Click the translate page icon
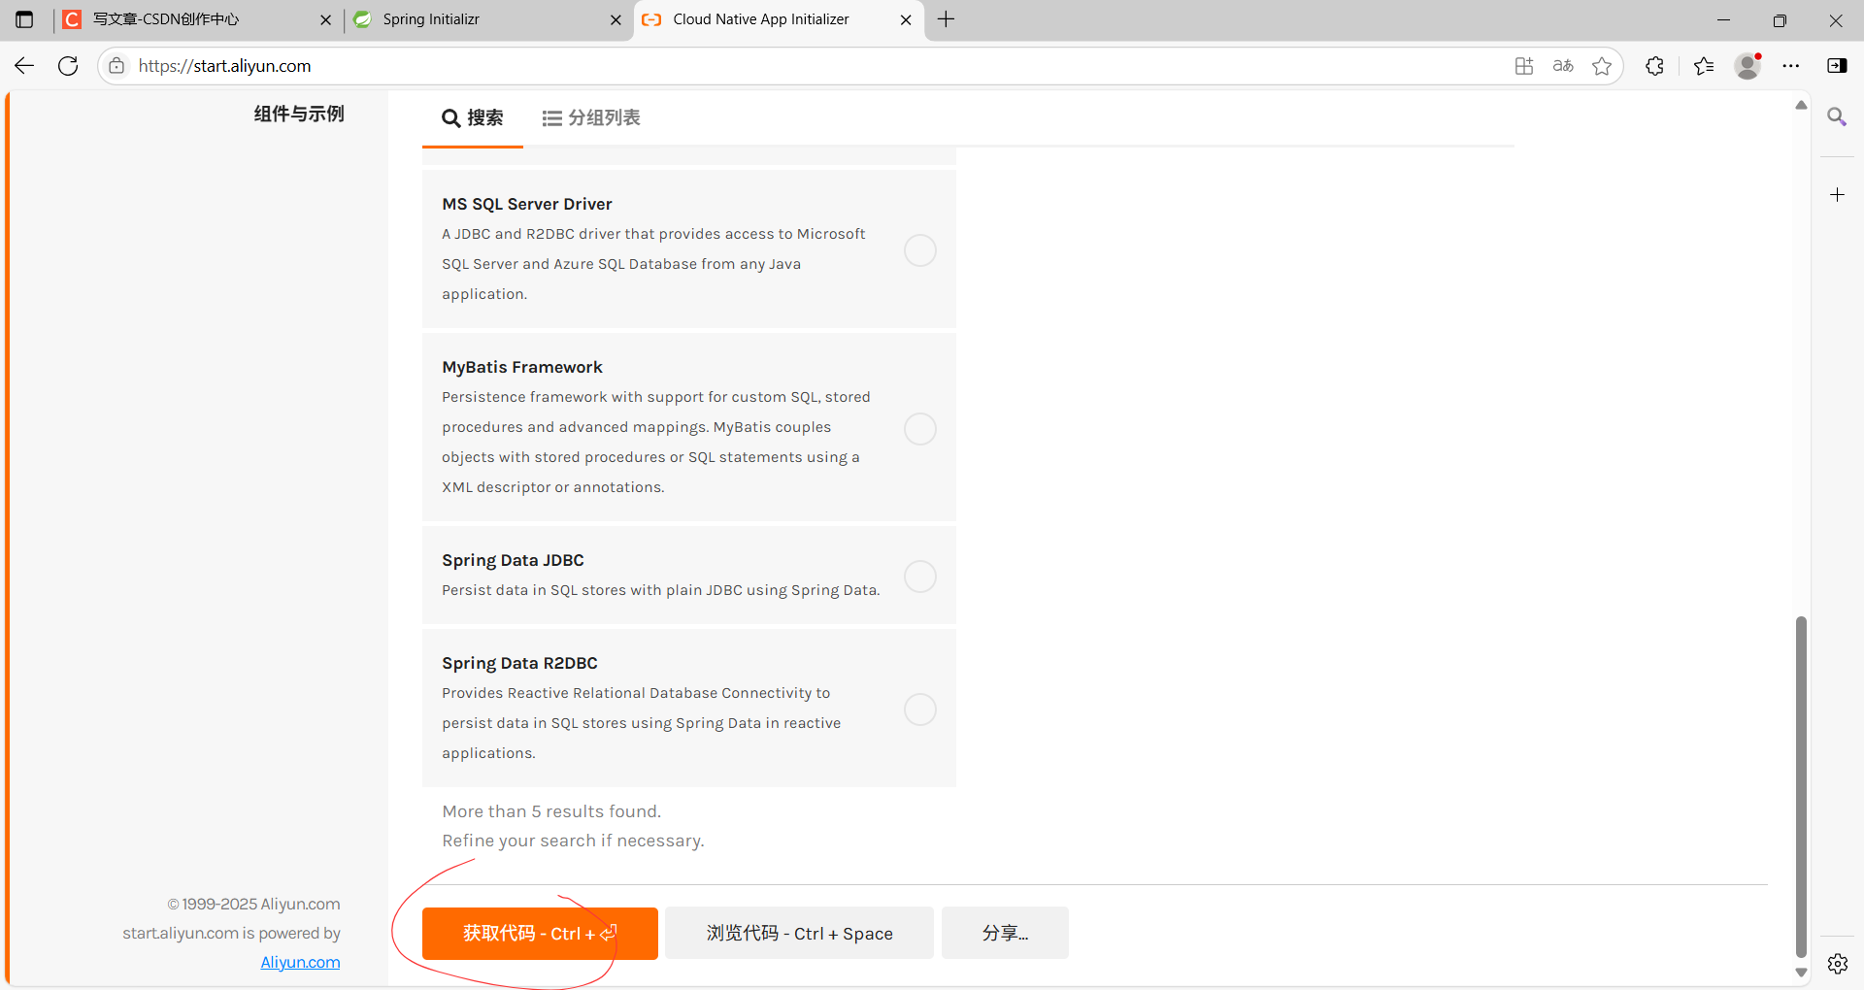Image resolution: width=1864 pixels, height=990 pixels. (x=1563, y=66)
